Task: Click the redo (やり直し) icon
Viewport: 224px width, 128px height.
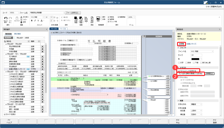Action: [x=10, y=18]
